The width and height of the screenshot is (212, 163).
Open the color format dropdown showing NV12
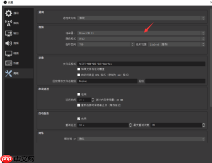coord(141,39)
